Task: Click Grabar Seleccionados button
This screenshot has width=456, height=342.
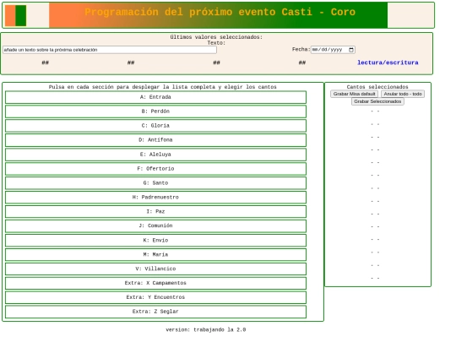Action: tap(377, 101)
